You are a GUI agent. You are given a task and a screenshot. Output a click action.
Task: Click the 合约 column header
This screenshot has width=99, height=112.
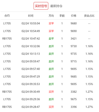(7, 16)
